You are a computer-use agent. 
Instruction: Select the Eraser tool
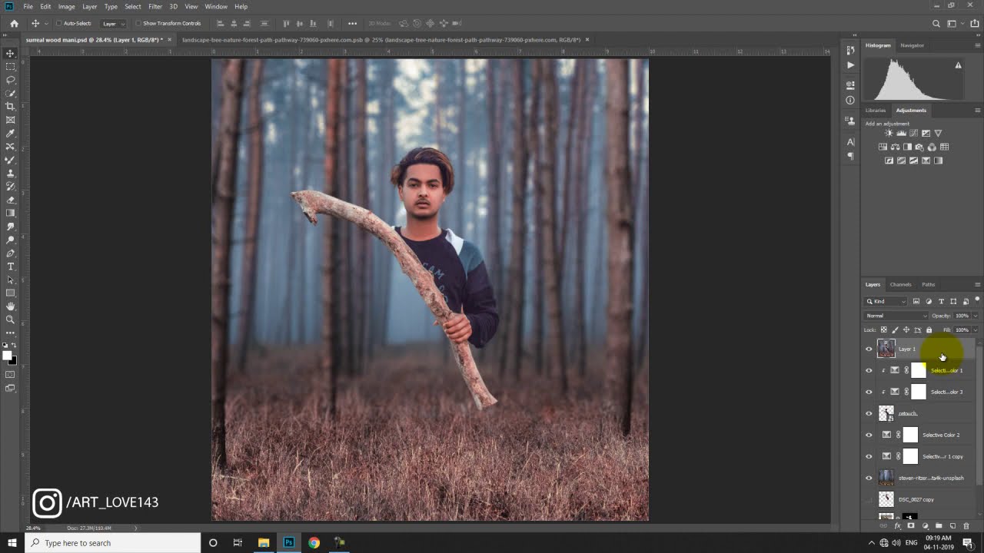[11, 200]
